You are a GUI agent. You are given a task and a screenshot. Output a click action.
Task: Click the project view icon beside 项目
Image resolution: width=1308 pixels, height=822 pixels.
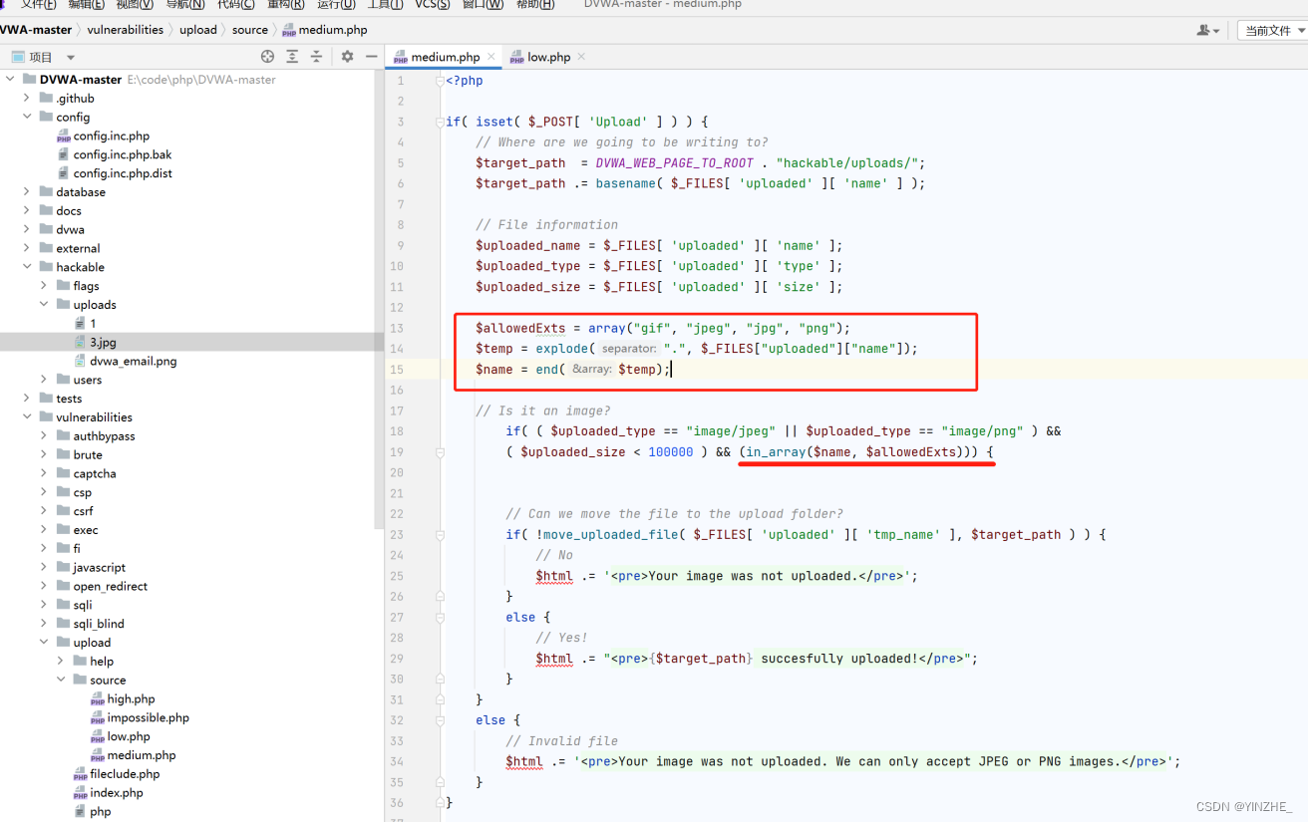pyautogui.click(x=17, y=57)
